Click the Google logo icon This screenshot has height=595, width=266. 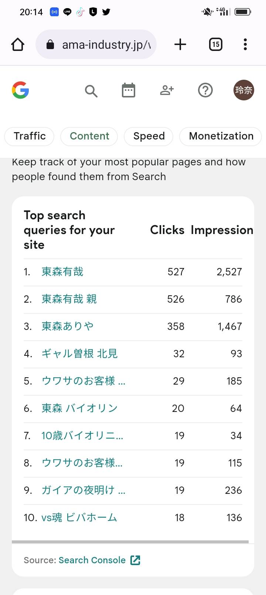tap(20, 90)
